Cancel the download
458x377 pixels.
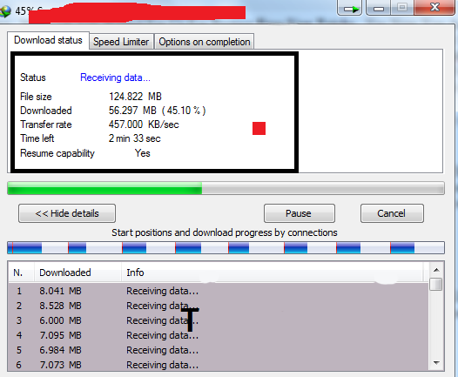coord(392,213)
